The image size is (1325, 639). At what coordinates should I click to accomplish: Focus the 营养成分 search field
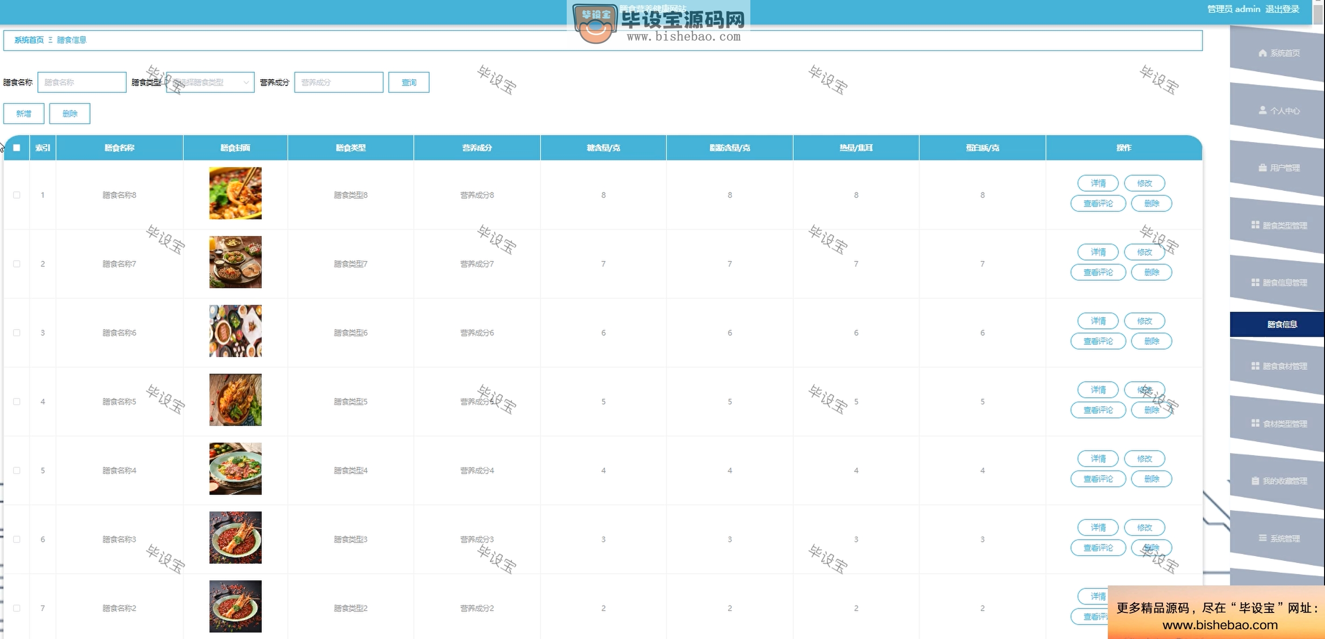[x=338, y=82]
